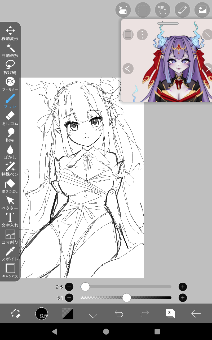Screen dimensions: 212x340
Task: Select the 塗りつぶし fill bucket tool
Action: coord(10,186)
